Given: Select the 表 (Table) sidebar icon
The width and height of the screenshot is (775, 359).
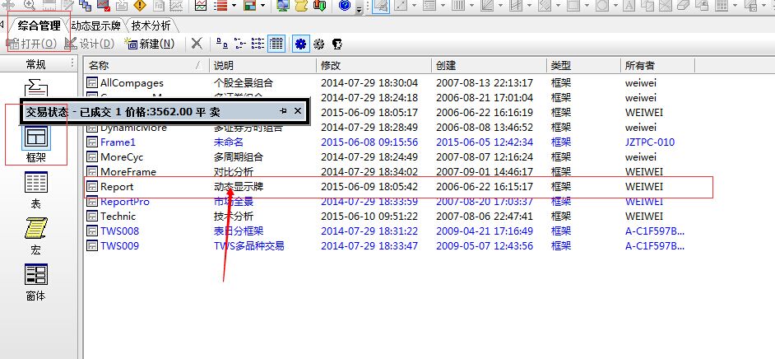Looking at the screenshot, I should tap(36, 184).
